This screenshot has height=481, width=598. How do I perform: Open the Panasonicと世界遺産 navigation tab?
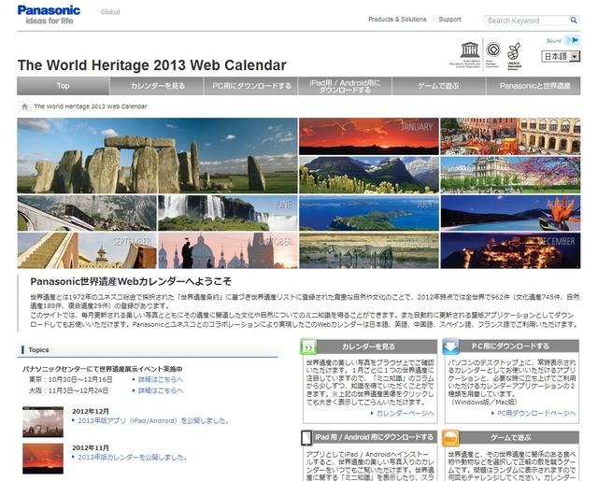pyautogui.click(x=534, y=86)
